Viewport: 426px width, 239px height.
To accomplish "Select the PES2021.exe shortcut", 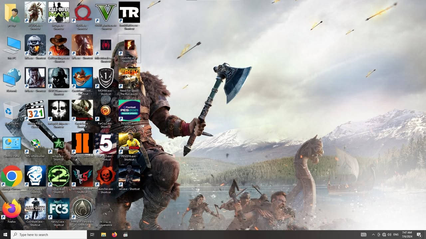I will pos(129,114).
